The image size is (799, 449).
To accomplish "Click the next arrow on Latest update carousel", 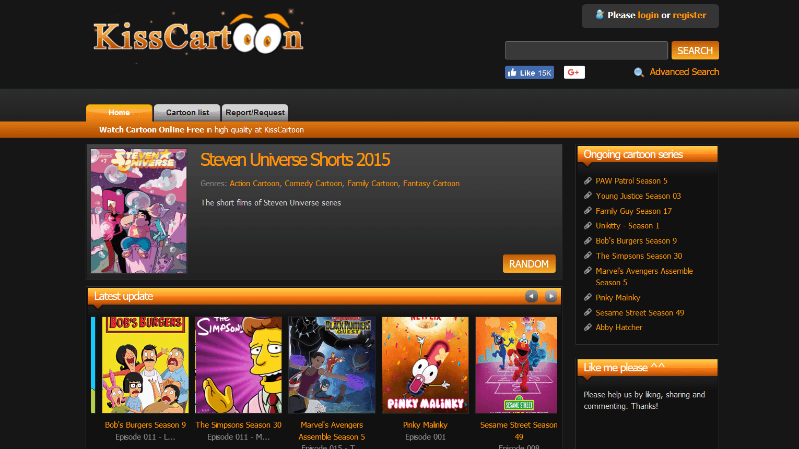I will [x=551, y=296].
